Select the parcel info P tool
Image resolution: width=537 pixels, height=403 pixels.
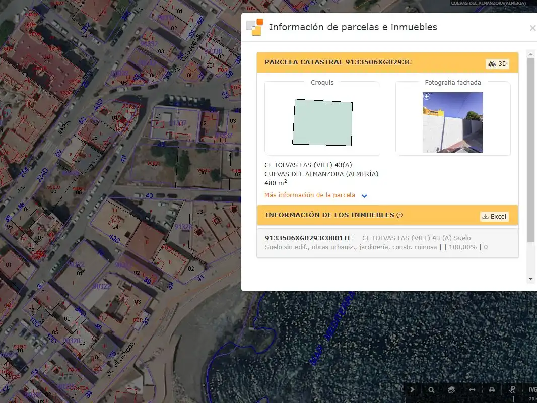point(512,389)
